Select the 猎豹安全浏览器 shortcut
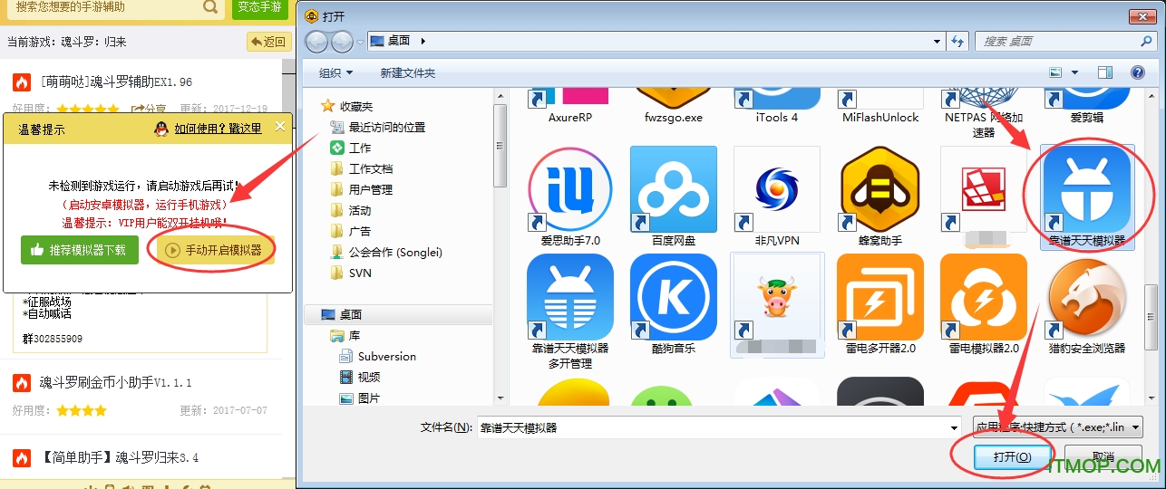Screen dimensions: 1166x489 [1087, 304]
